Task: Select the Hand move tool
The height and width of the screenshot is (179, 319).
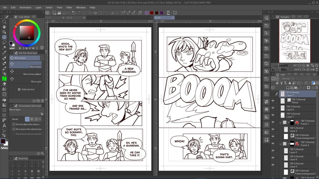Action: click(4, 27)
